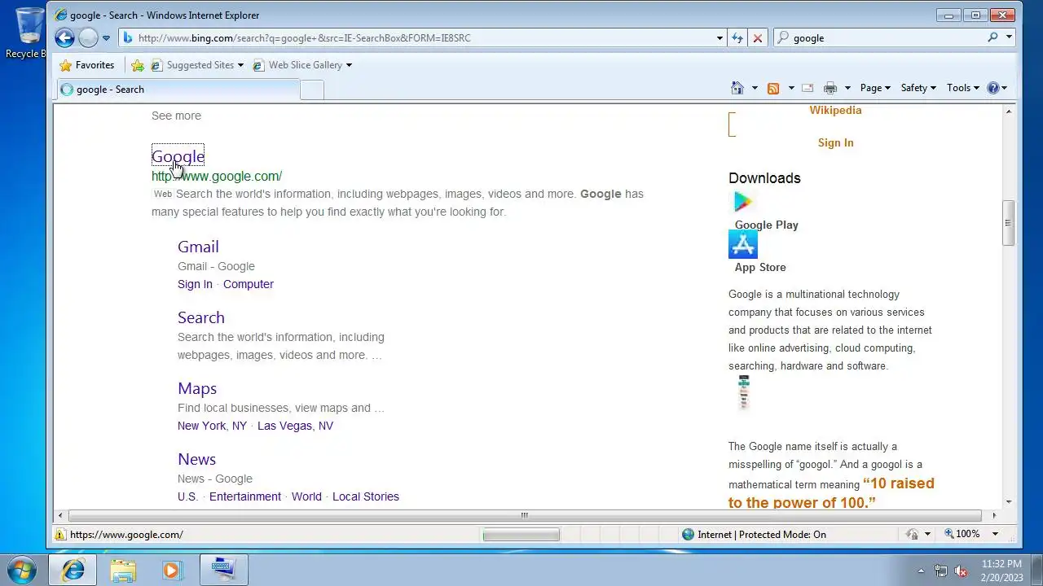Click the search magnifier icon
This screenshot has width=1043, height=586.
(x=992, y=37)
